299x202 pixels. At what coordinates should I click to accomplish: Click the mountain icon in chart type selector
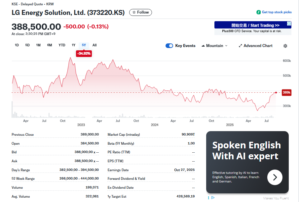tap(203, 46)
